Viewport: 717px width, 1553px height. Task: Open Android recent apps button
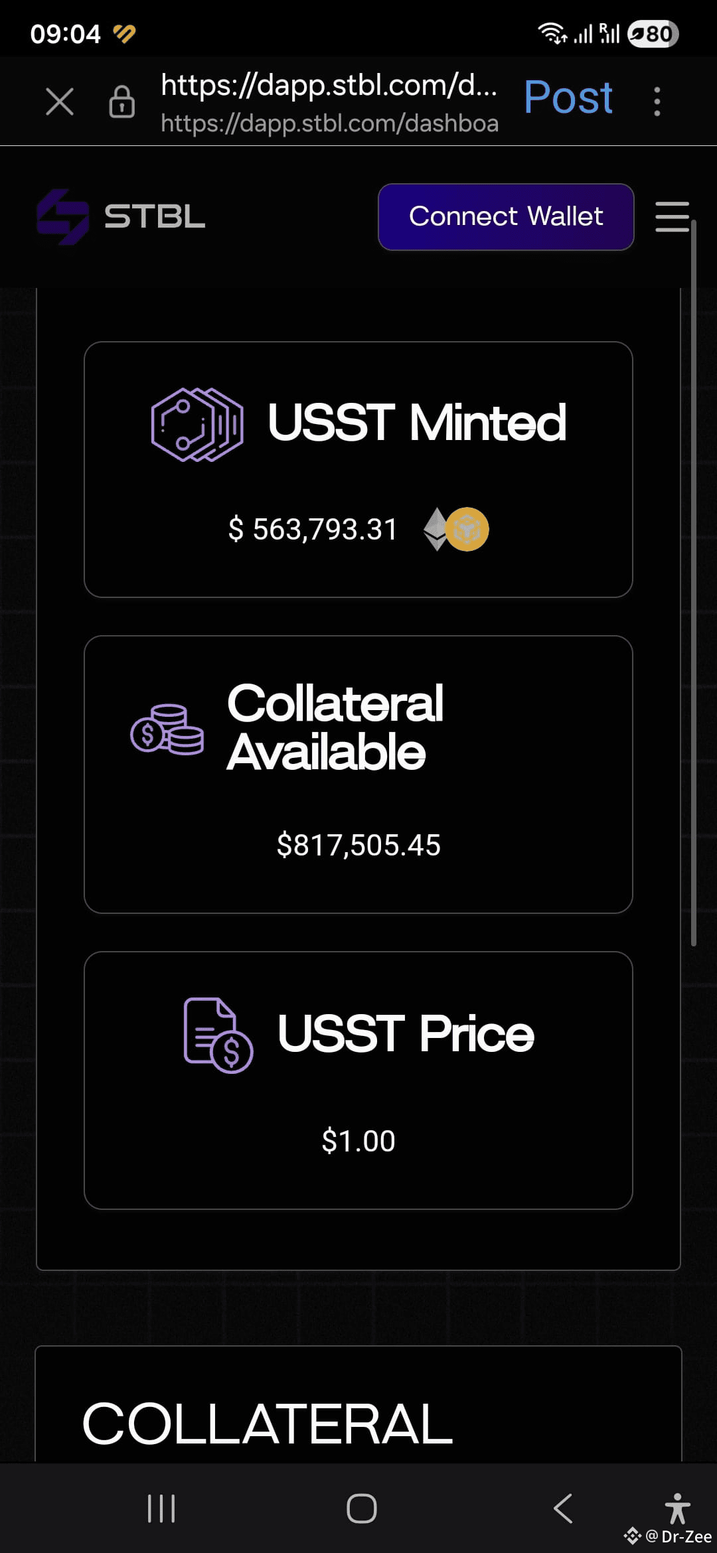(x=161, y=1509)
